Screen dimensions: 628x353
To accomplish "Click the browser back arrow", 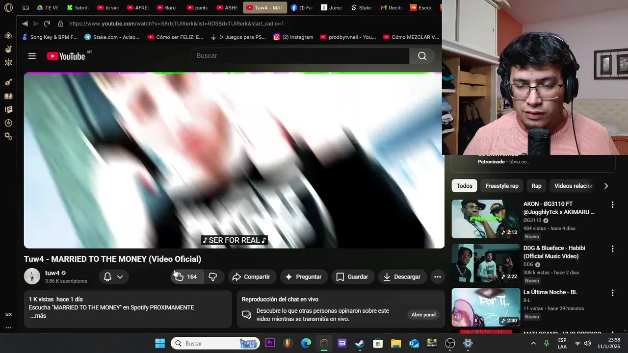I will click(25, 24).
